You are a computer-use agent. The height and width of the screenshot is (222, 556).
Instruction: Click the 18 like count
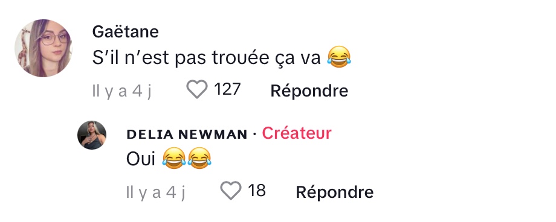tap(257, 190)
